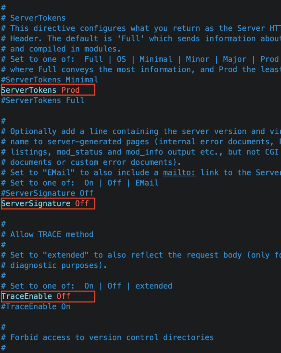This screenshot has height=353, width=281.
Task: Click the '# Allow TRACE method' comment
Action: (x=47, y=234)
